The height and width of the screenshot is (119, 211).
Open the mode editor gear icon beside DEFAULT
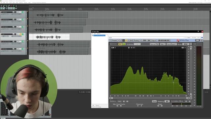click(191, 44)
